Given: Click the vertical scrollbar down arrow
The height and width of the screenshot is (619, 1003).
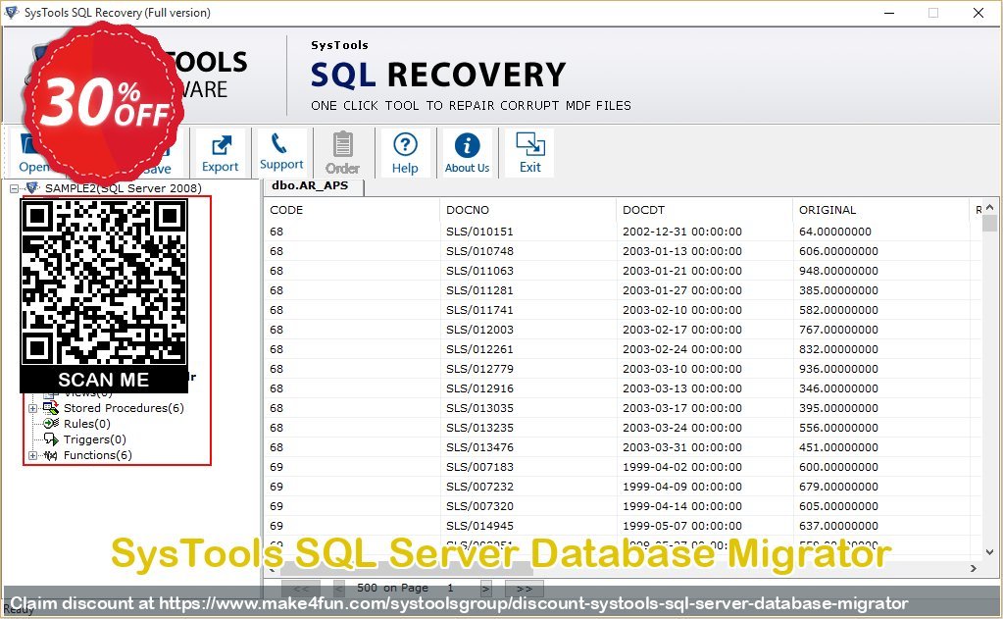Looking at the screenshot, I should [989, 551].
